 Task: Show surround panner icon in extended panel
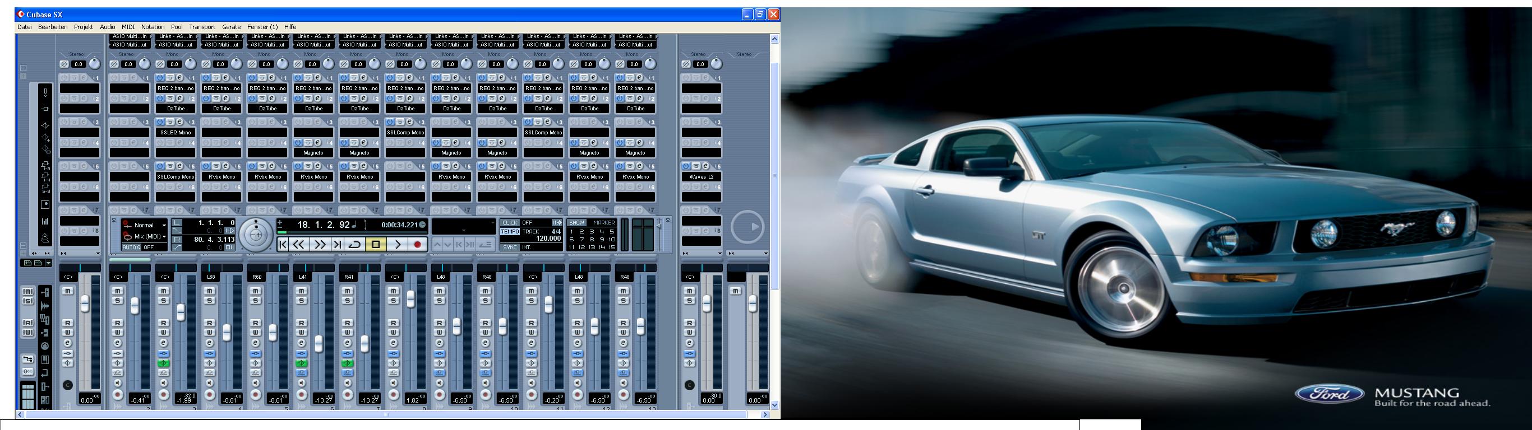pos(45,204)
